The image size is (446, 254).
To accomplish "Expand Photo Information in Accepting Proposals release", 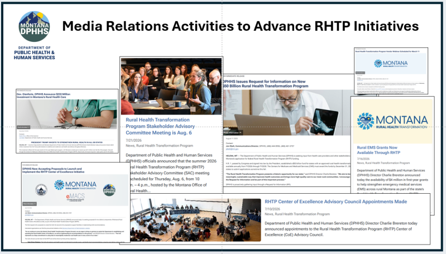I will (30, 204).
